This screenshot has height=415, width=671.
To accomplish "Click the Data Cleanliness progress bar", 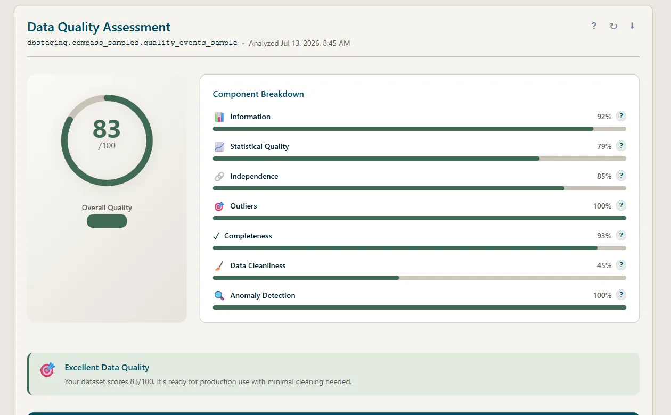I will click(x=420, y=278).
